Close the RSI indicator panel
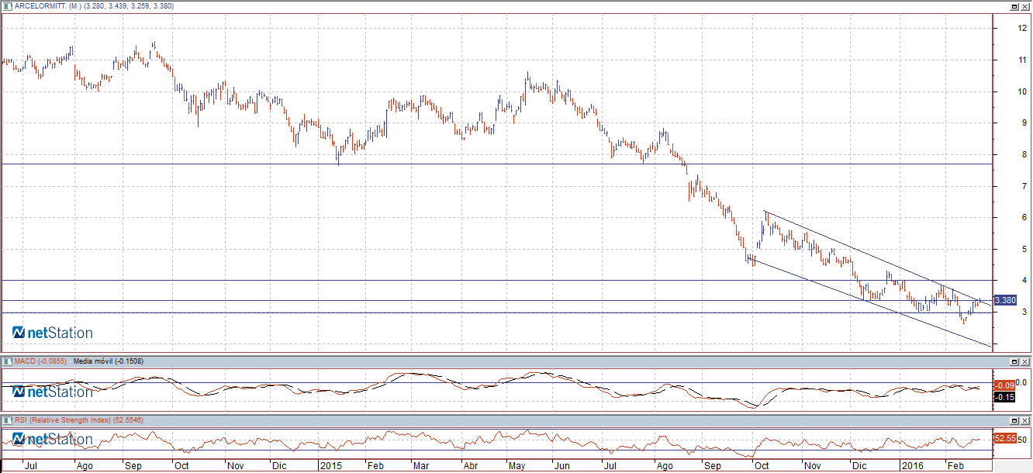 coord(1024,419)
